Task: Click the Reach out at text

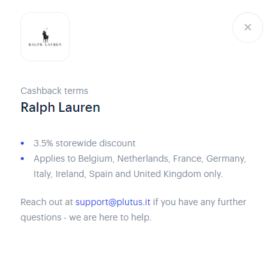Action: (x=47, y=202)
